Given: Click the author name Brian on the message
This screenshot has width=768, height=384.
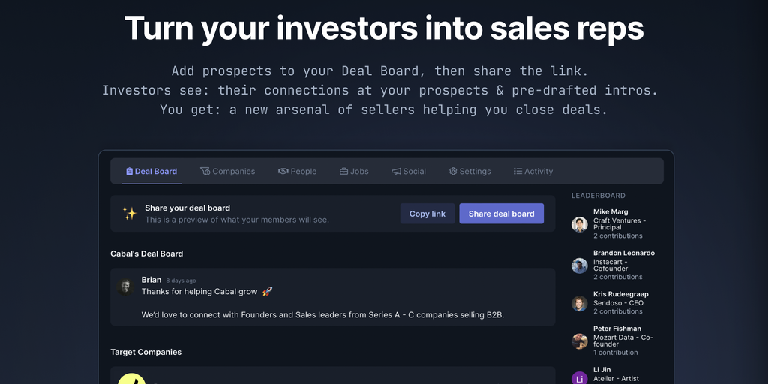Looking at the screenshot, I should pos(151,280).
